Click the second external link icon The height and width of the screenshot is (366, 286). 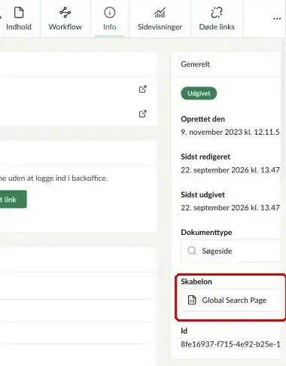point(142,114)
